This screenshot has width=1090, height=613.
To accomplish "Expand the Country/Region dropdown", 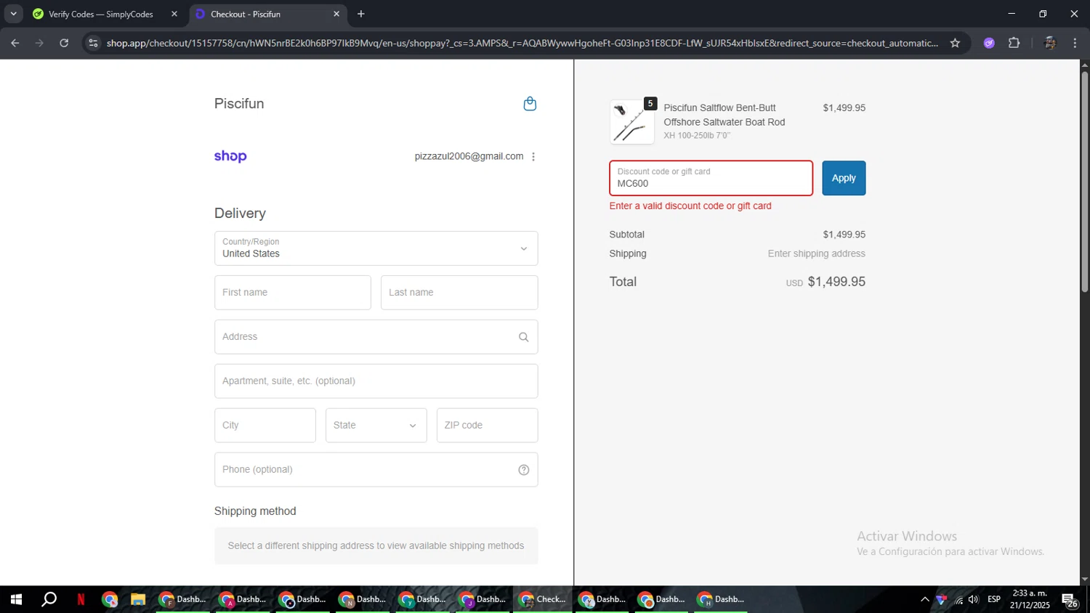I will tap(376, 248).
